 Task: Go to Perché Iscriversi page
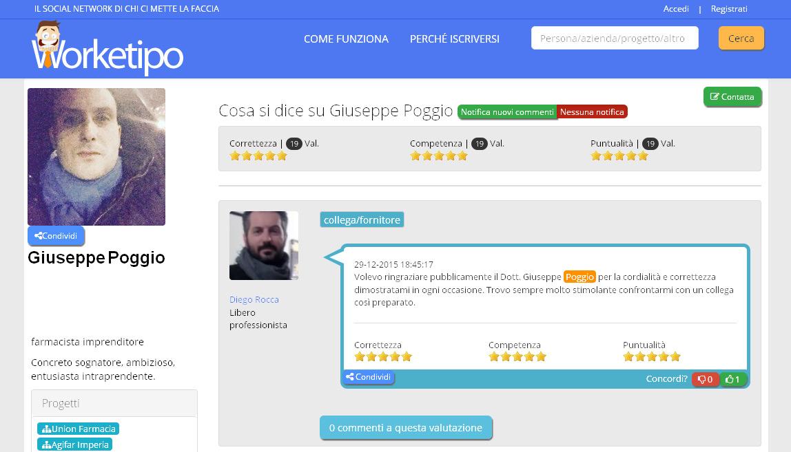coord(454,39)
